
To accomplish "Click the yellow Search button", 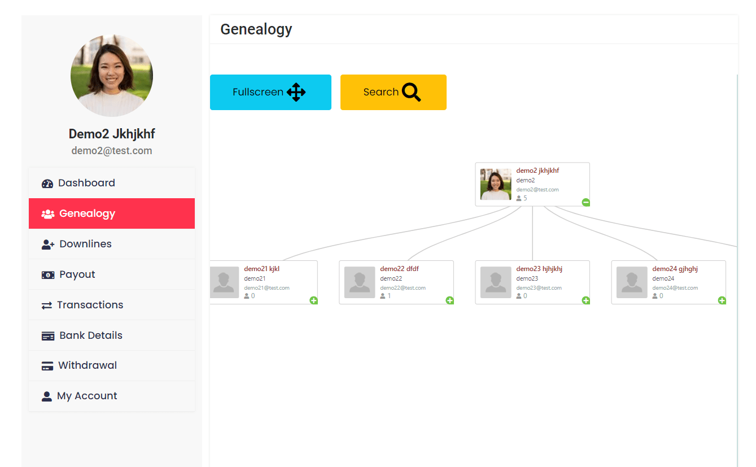I will click(393, 92).
